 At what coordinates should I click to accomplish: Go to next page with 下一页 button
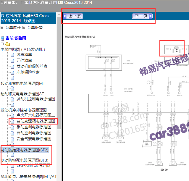coord(142,16)
